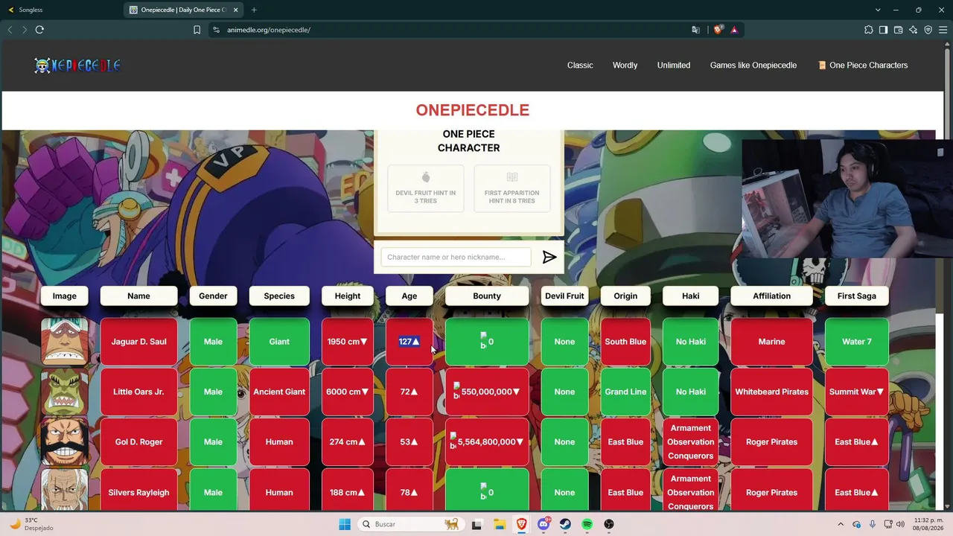Open File Explorer from the taskbar
Screen dimensions: 953x536
pos(500,524)
